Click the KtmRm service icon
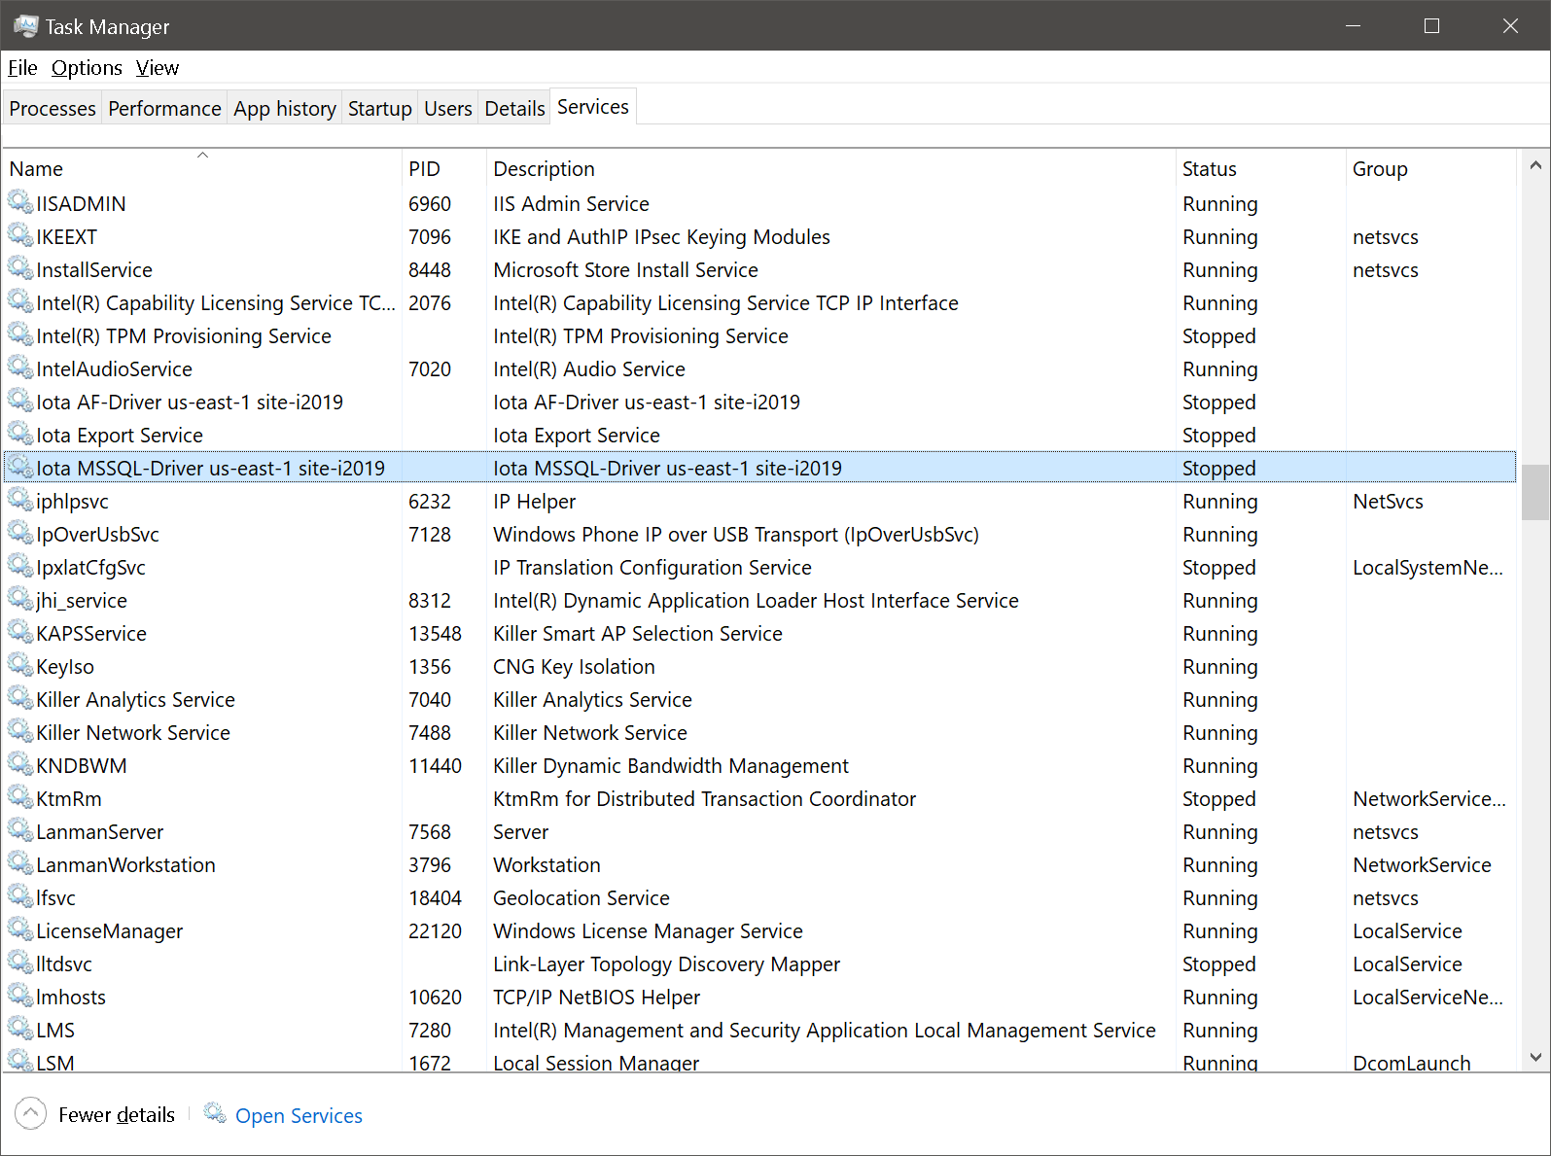Screen dimensions: 1551x1156 pos(20,797)
